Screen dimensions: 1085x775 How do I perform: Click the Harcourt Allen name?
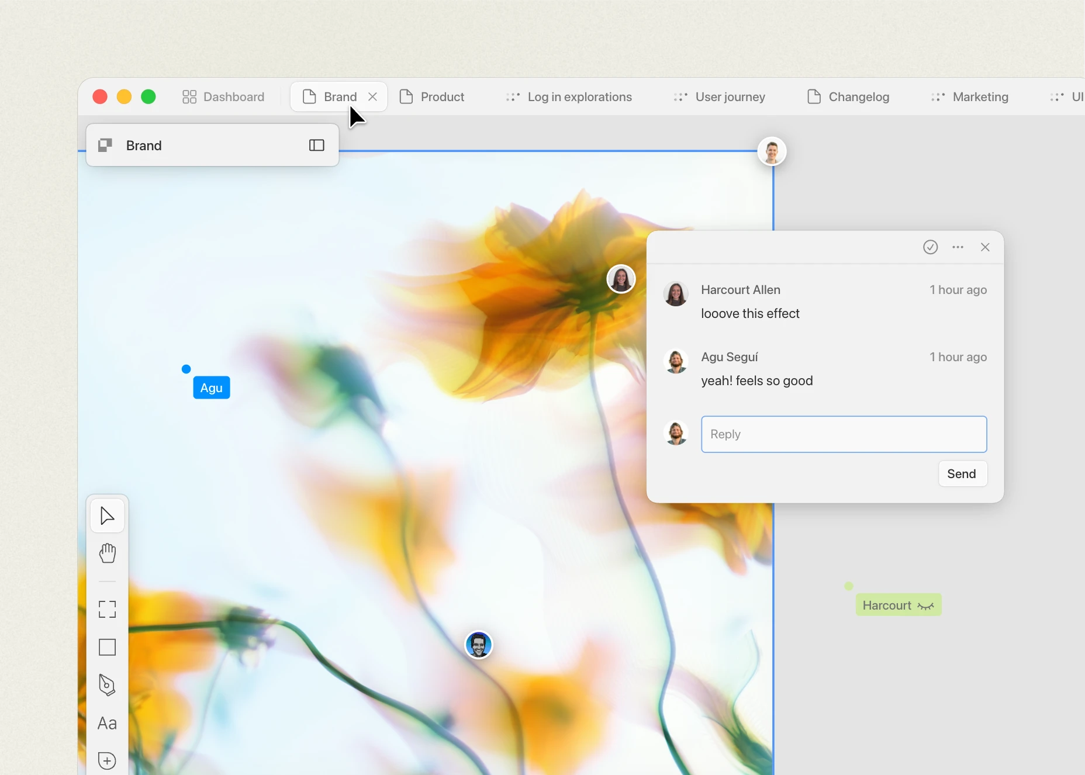[741, 290]
